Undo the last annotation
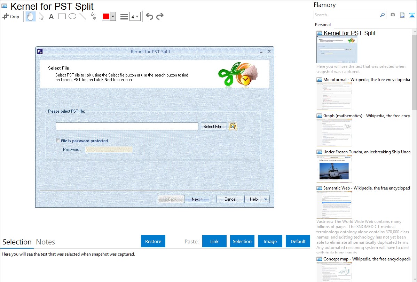The image size is (417, 282). [149, 16]
